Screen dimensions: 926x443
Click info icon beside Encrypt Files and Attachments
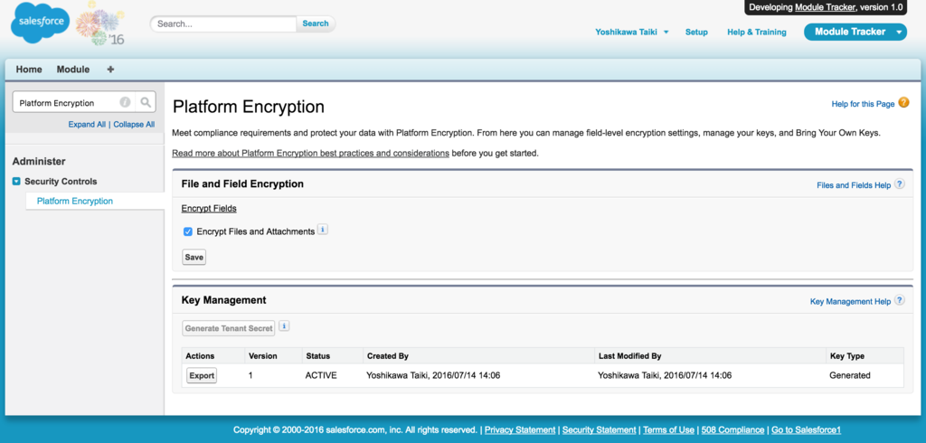(x=323, y=230)
